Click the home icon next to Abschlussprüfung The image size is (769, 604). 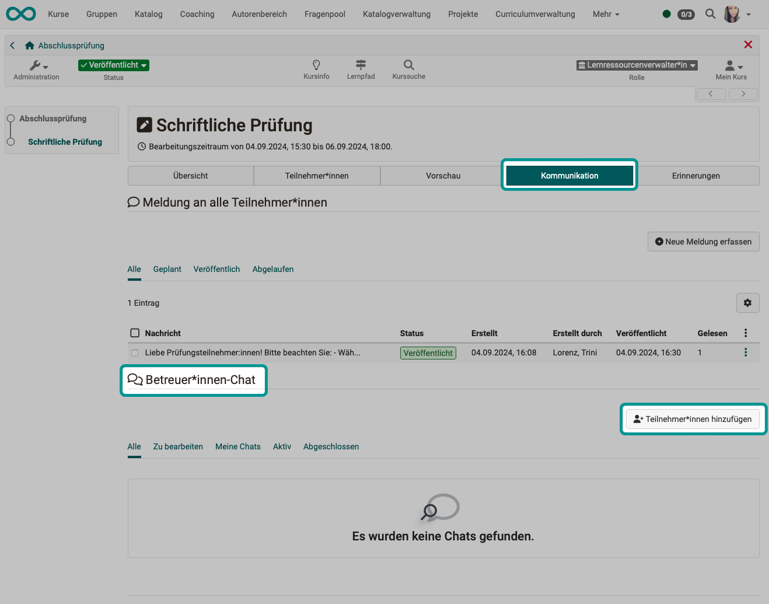coord(29,45)
